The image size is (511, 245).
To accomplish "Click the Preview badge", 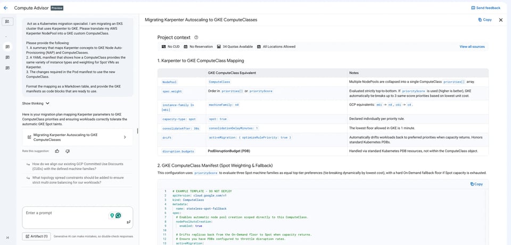I will (56, 8).
